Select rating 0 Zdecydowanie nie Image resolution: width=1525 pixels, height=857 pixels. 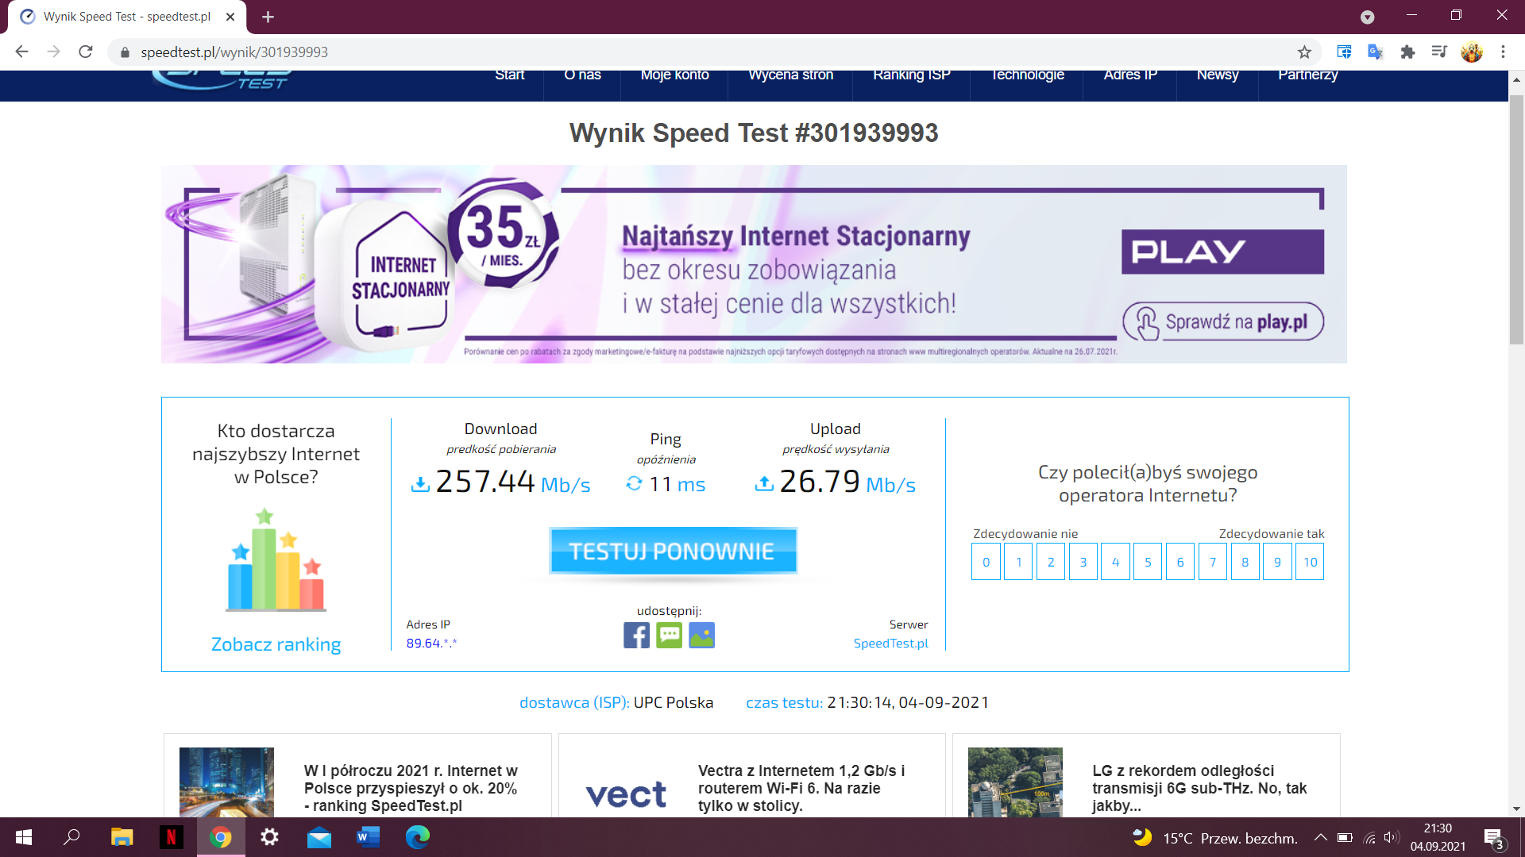pos(986,562)
